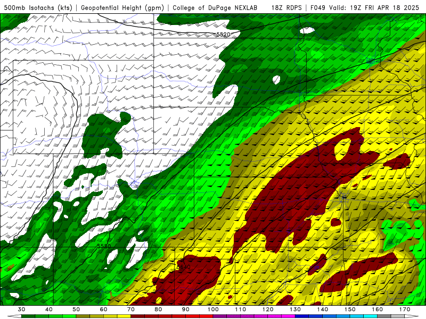Click the "18Z RDPS" model run label

coord(286,7)
